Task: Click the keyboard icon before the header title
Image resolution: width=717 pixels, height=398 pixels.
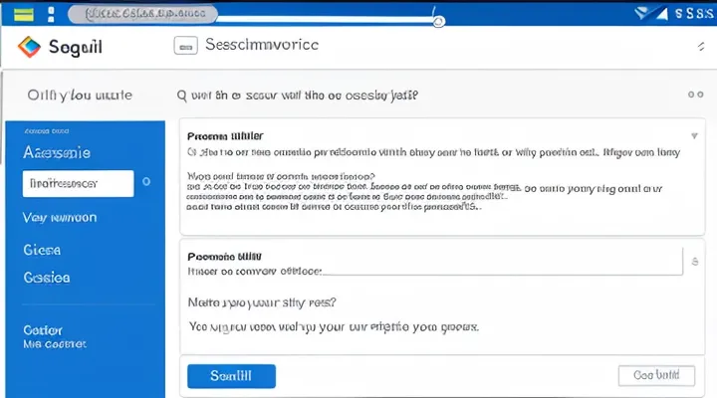Action: (x=185, y=46)
